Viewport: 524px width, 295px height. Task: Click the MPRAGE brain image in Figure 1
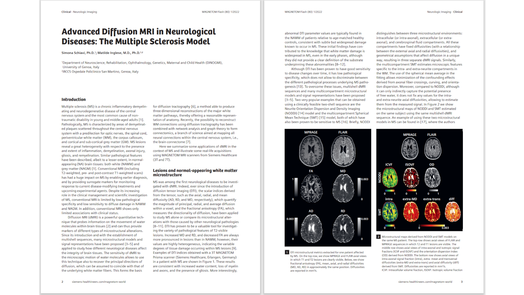click(x=311, y=151)
